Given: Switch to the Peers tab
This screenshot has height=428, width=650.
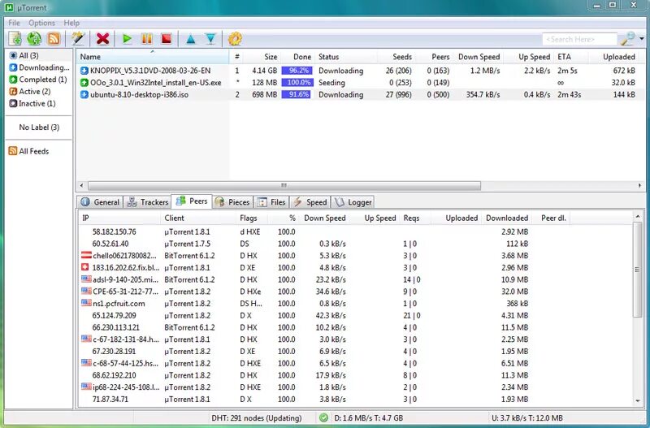Looking at the screenshot, I should pos(192,201).
